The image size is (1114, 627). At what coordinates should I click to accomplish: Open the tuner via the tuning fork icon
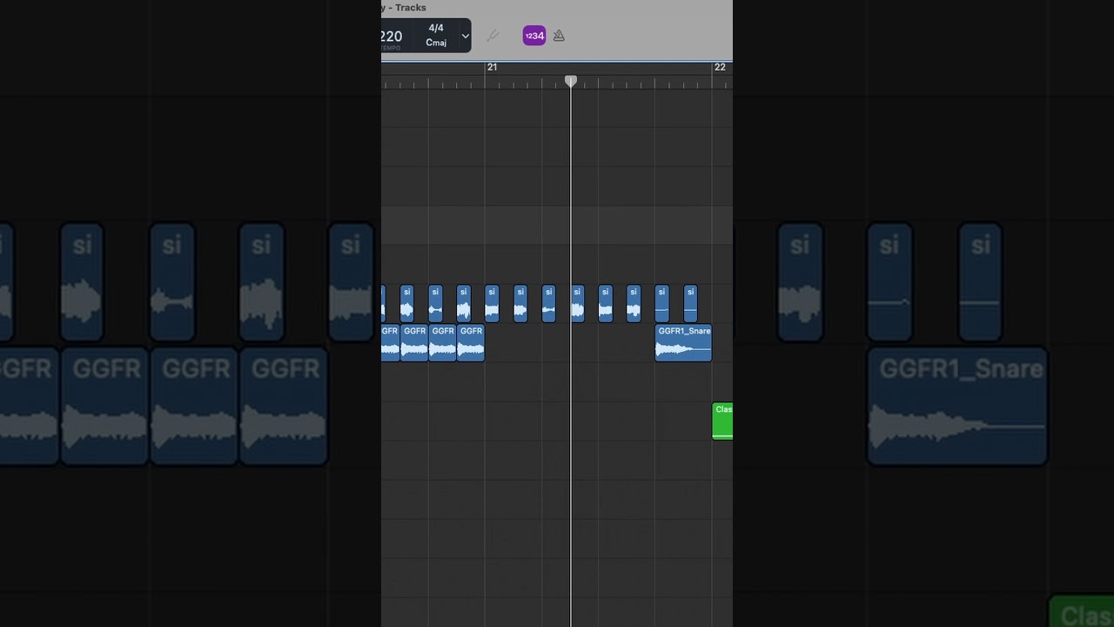point(493,36)
